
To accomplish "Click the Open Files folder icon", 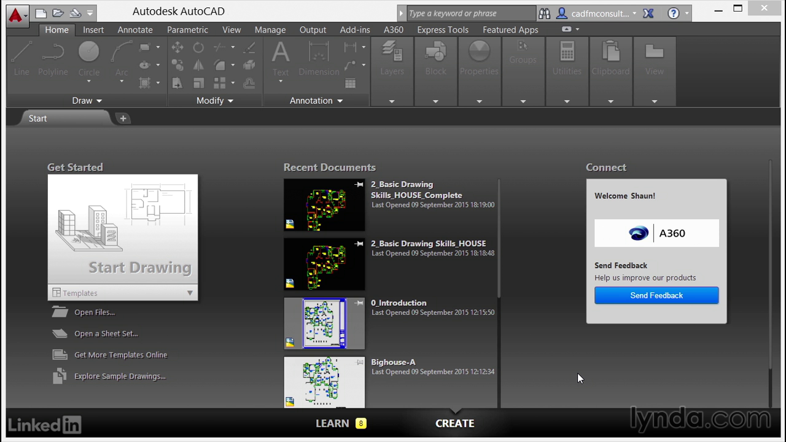I will click(x=60, y=312).
